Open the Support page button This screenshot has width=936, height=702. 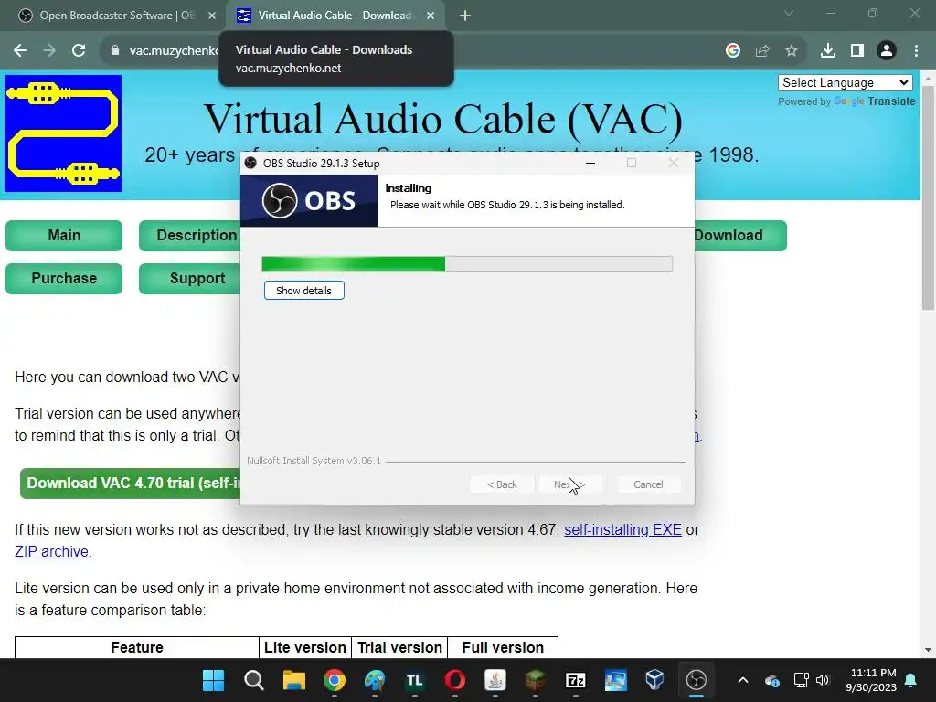pos(189,279)
